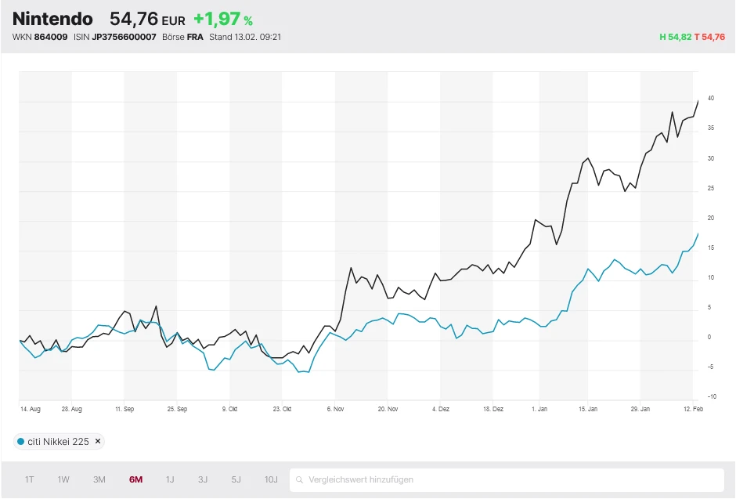736x499 pixels.
Task: Display the 10J chart range
Action: [271, 479]
